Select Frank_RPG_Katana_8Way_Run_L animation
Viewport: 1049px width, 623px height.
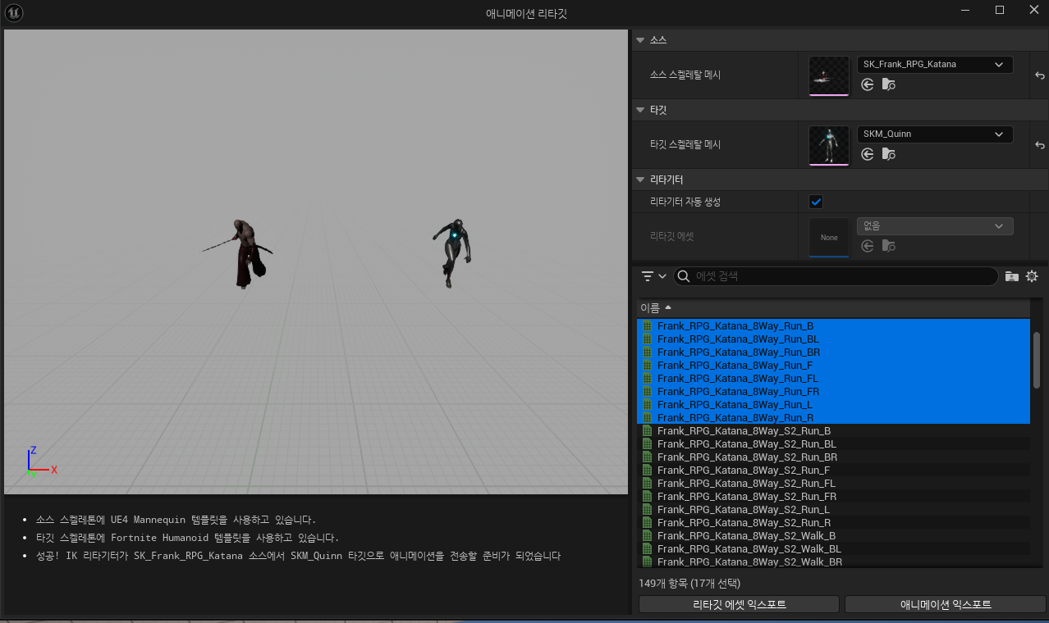click(x=833, y=404)
